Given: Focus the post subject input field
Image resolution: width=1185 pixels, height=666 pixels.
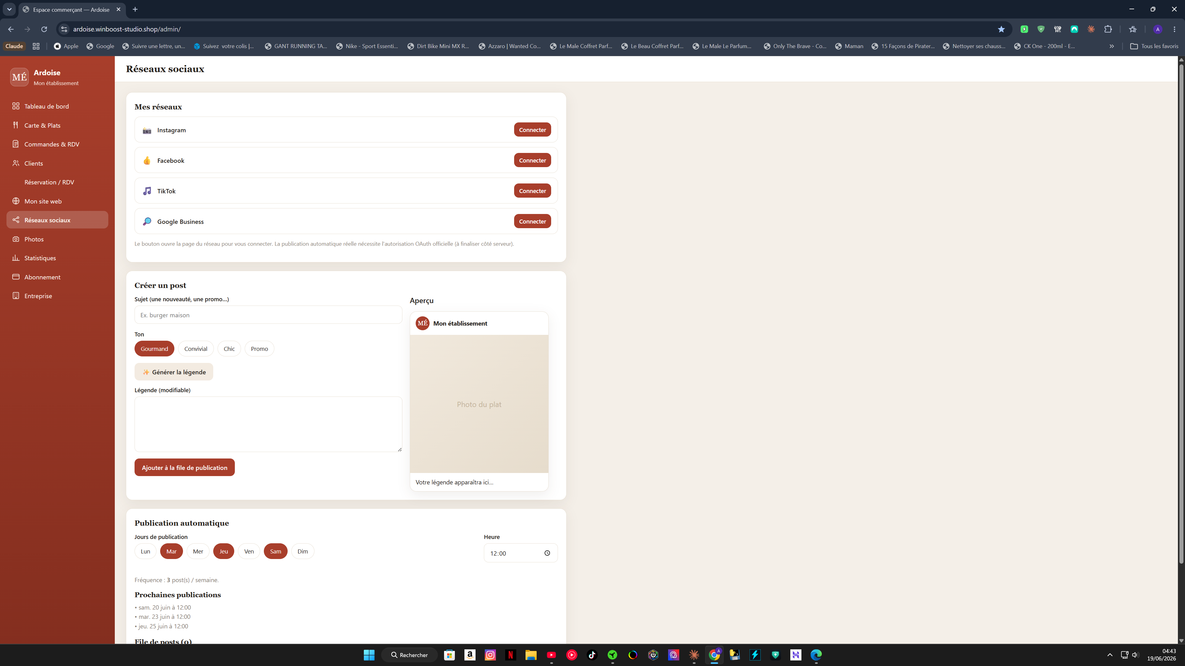Looking at the screenshot, I should 268,315.
